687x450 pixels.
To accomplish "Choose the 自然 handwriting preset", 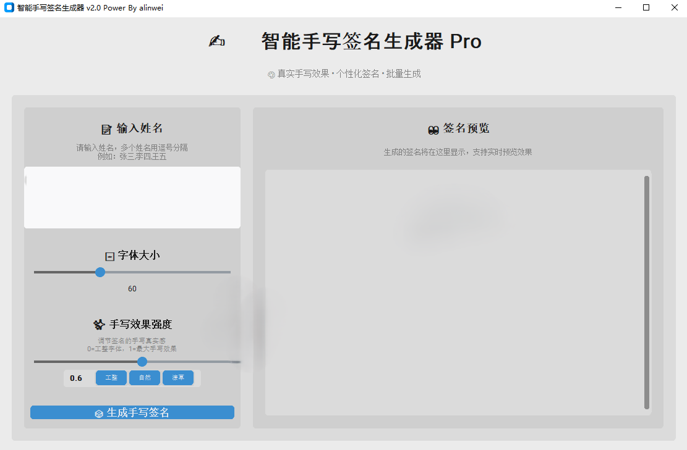I will click(x=145, y=378).
